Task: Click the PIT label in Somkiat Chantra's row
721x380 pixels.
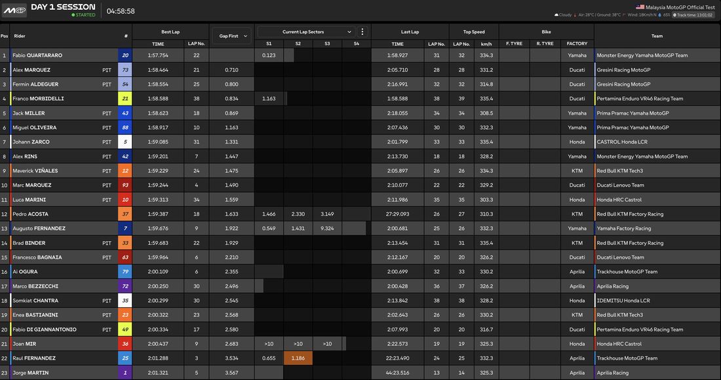Action: pos(107,301)
